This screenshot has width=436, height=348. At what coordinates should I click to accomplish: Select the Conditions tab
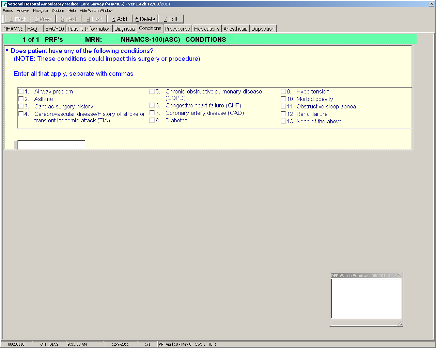[x=150, y=28]
